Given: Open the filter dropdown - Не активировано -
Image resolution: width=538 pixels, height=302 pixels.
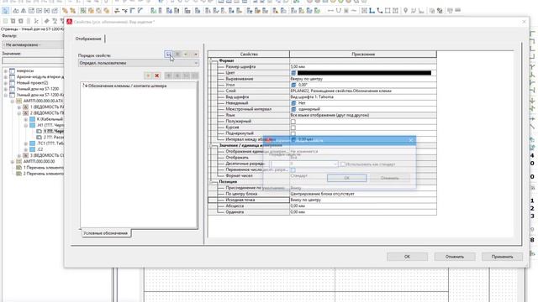Looking at the screenshot, I should tap(33, 44).
